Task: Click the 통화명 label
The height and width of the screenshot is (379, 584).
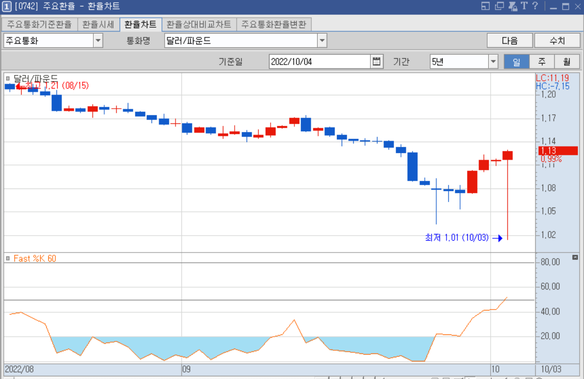Action: (138, 41)
